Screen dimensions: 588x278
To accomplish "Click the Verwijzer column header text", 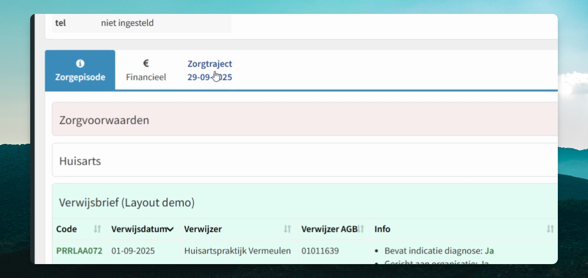I will coord(203,229).
